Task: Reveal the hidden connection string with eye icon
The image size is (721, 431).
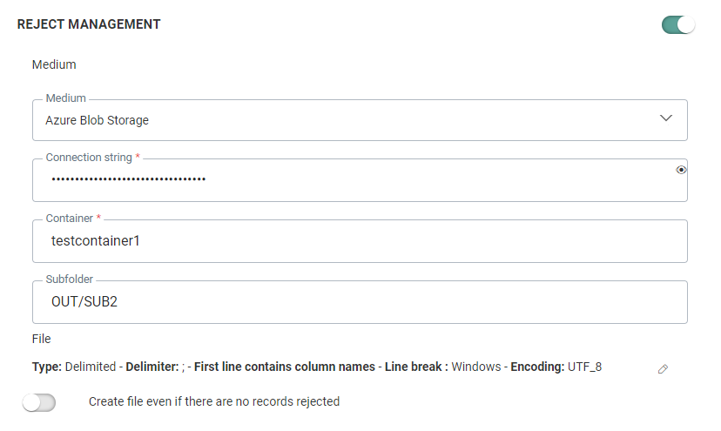Action: 681,170
